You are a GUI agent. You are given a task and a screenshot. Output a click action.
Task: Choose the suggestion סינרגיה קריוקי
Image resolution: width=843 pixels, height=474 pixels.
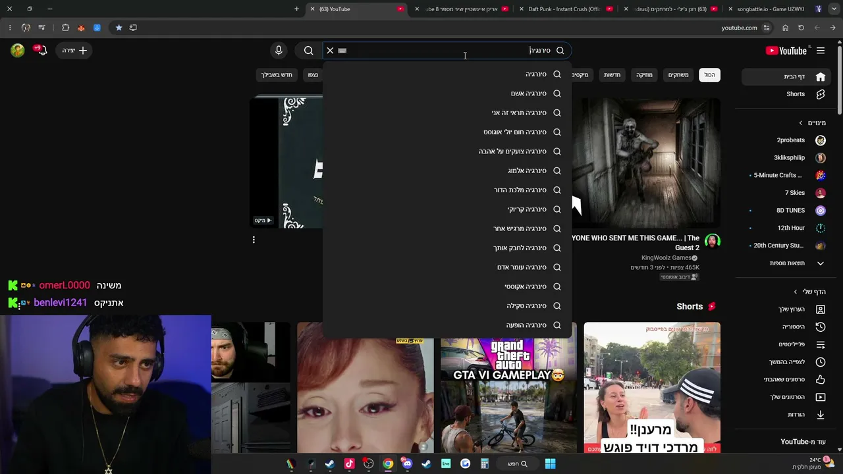(448, 209)
